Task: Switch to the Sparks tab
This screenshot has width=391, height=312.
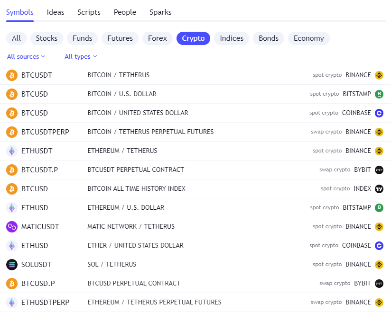Action: click(x=160, y=12)
